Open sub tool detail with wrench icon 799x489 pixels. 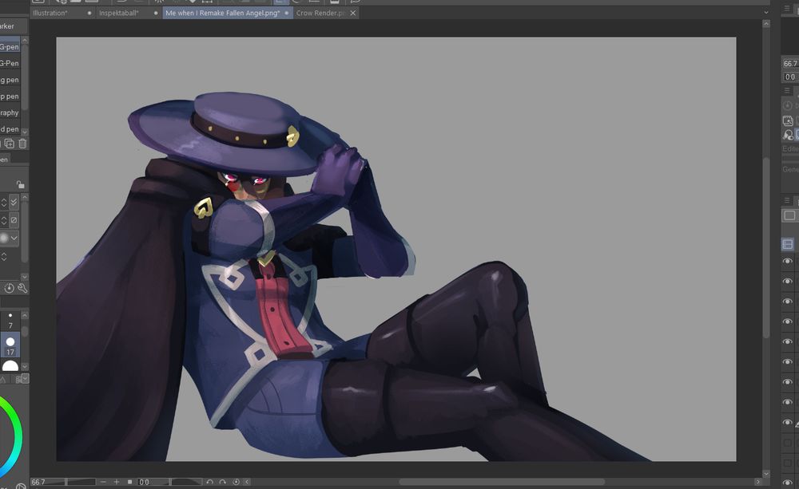[x=22, y=288]
